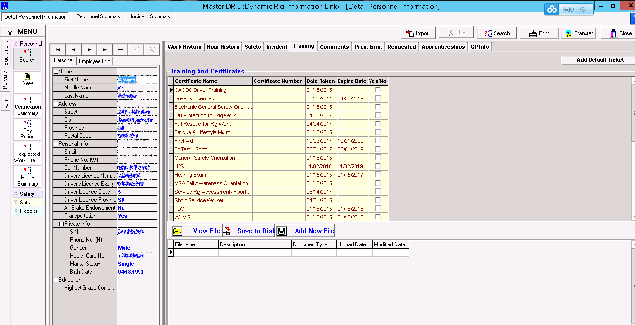Delete record using minus navigator button
Screen dimensions: 635x325
pyautogui.click(x=120, y=49)
